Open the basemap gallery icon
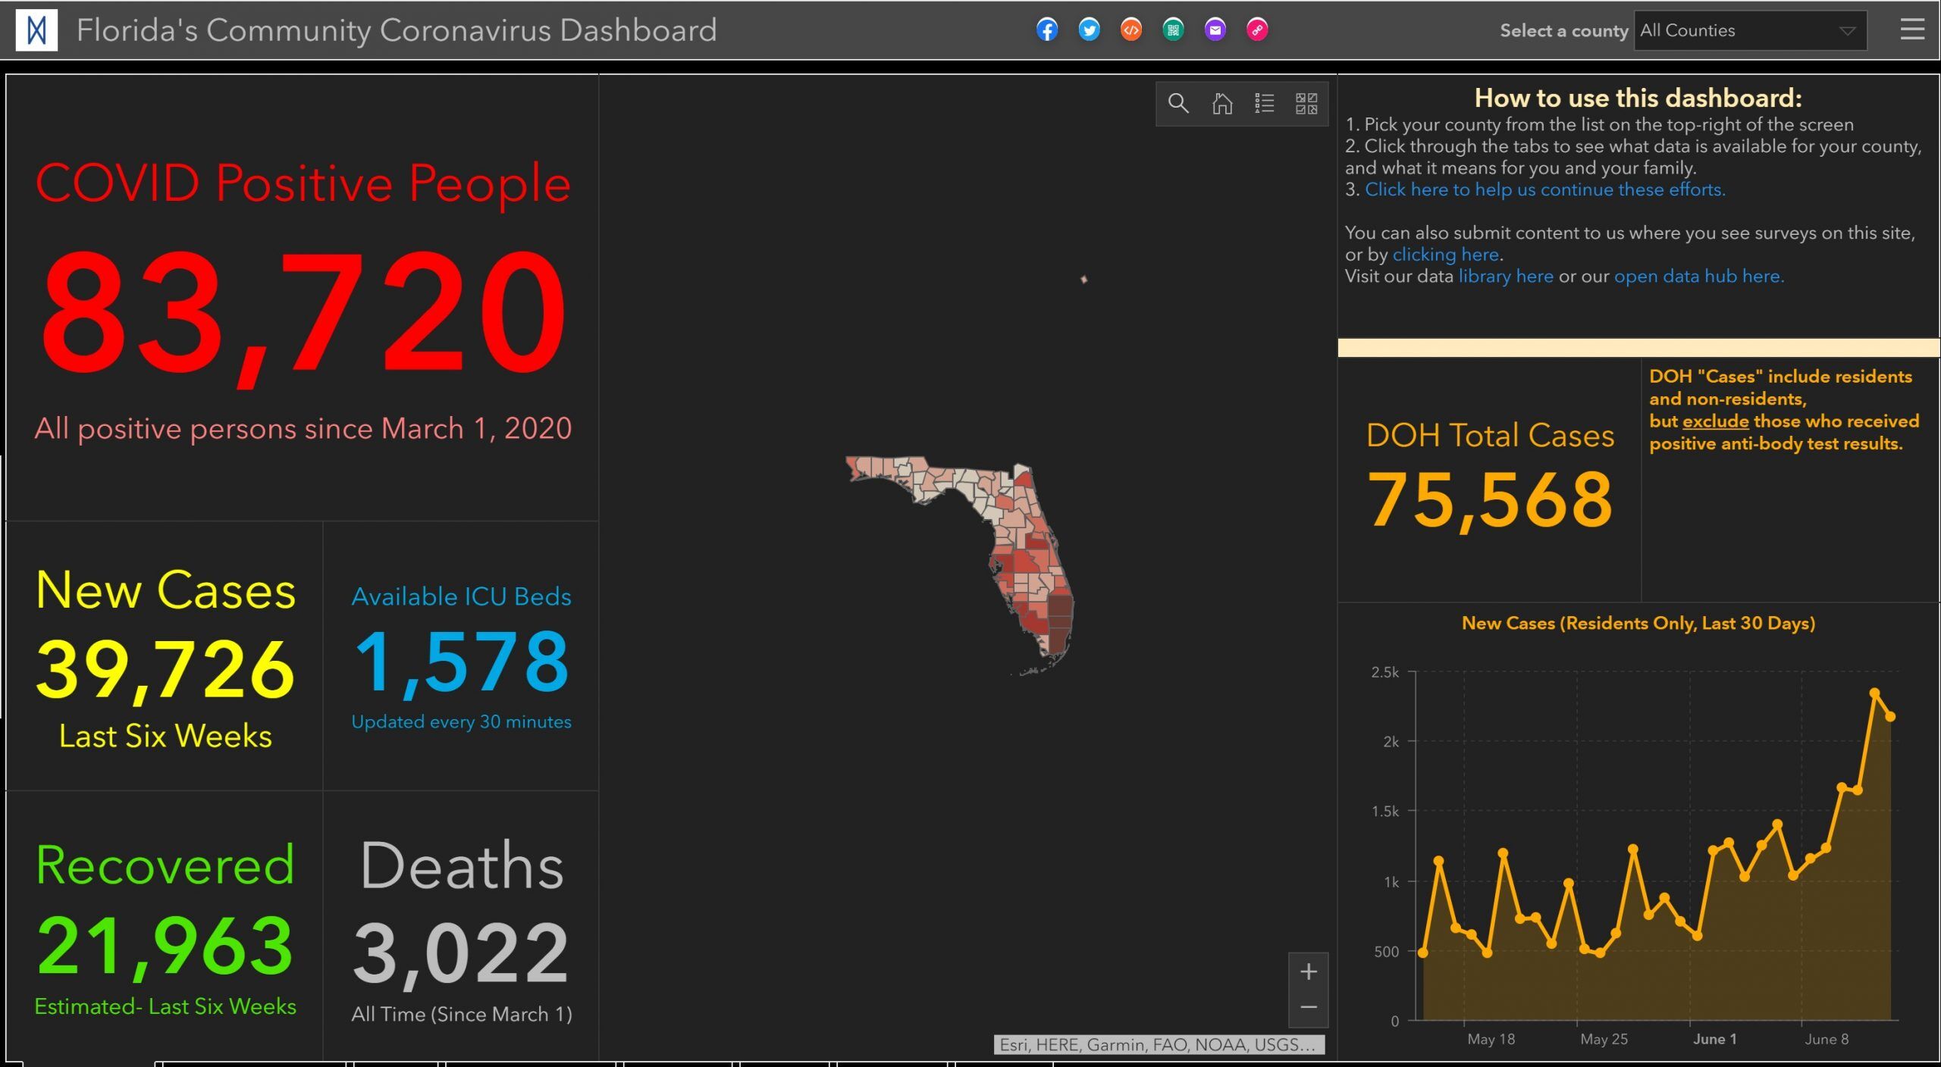This screenshot has height=1067, width=1941. coord(1306,103)
